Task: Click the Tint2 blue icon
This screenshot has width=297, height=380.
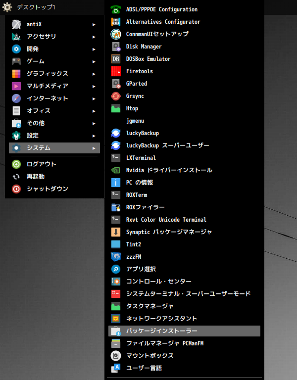Action: 116,244
